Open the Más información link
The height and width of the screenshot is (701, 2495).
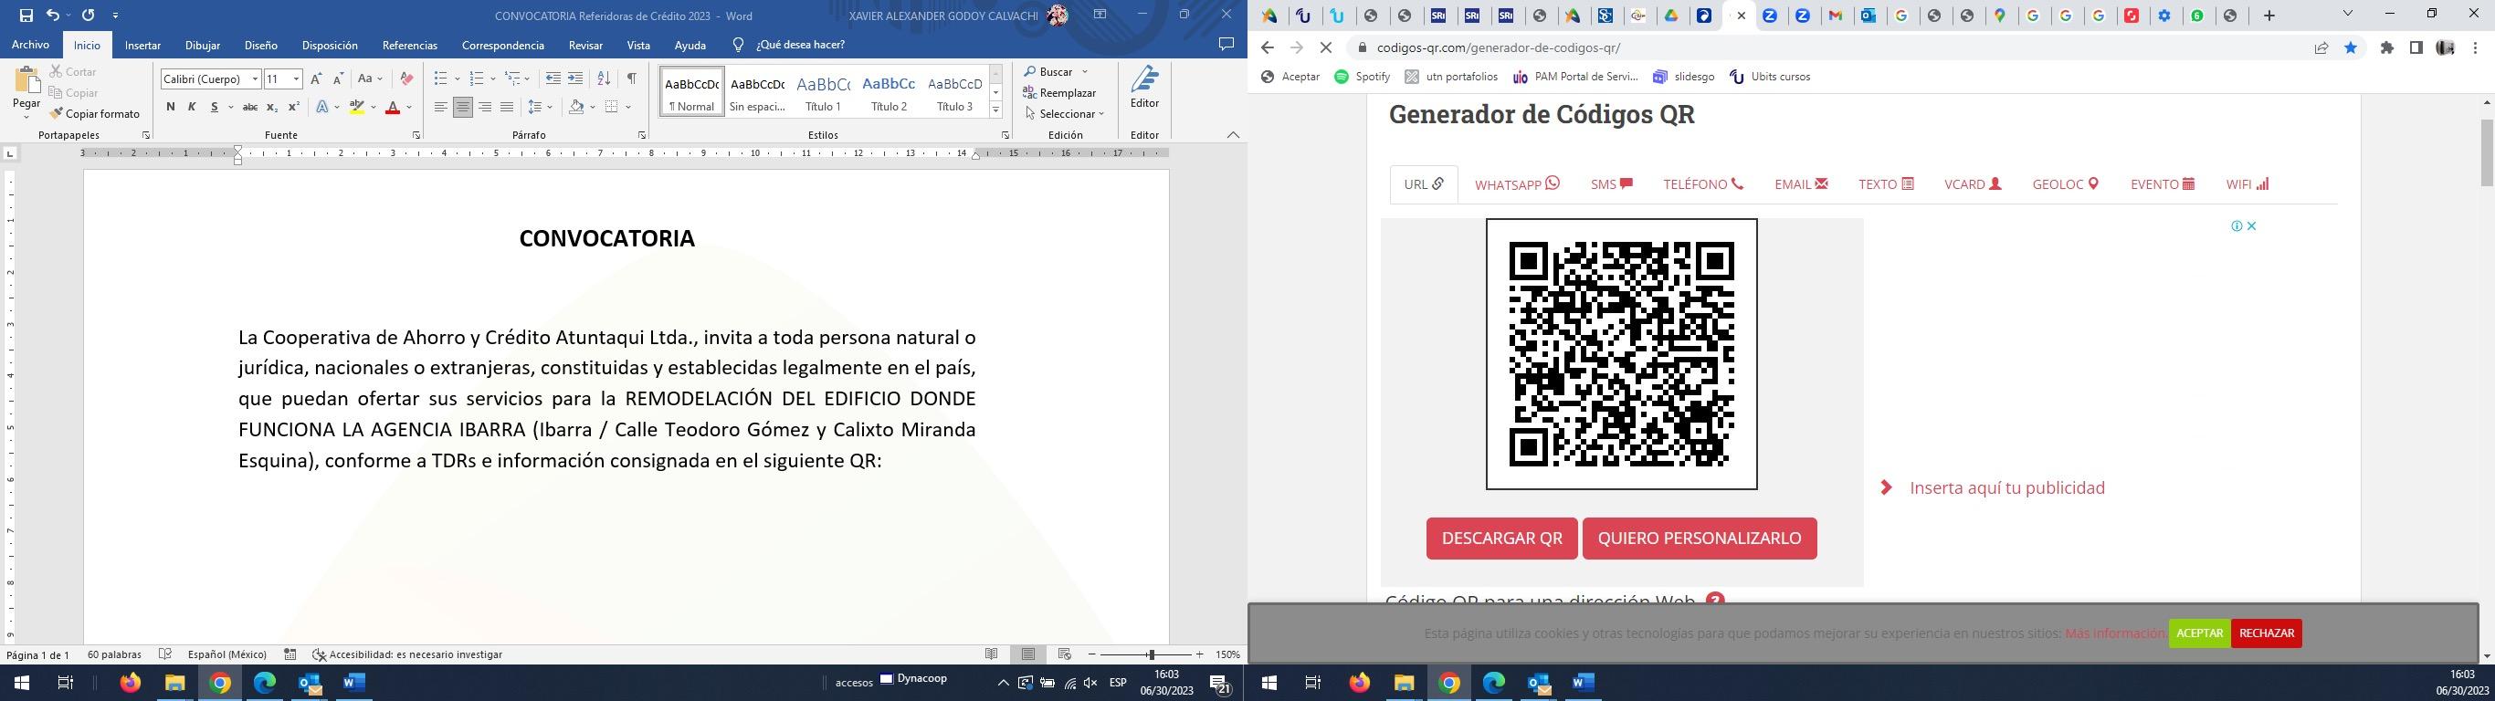2113,633
